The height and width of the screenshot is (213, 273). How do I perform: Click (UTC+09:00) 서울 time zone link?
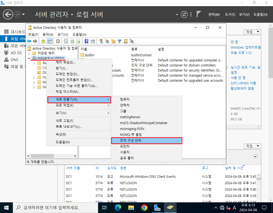[x=243, y=83]
